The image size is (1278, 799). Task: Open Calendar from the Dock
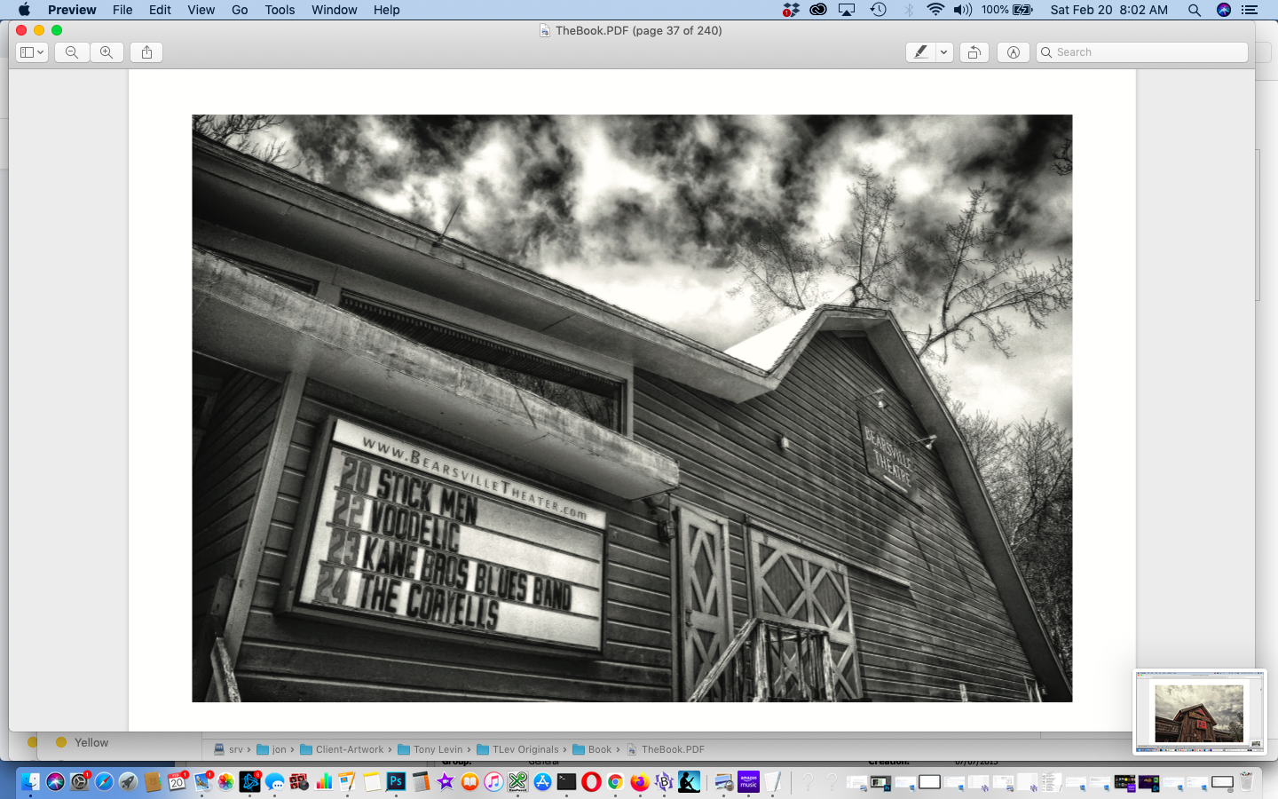(177, 781)
